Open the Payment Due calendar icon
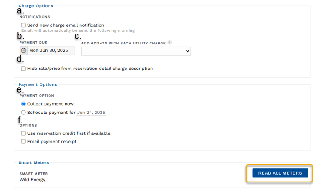 click(24, 50)
